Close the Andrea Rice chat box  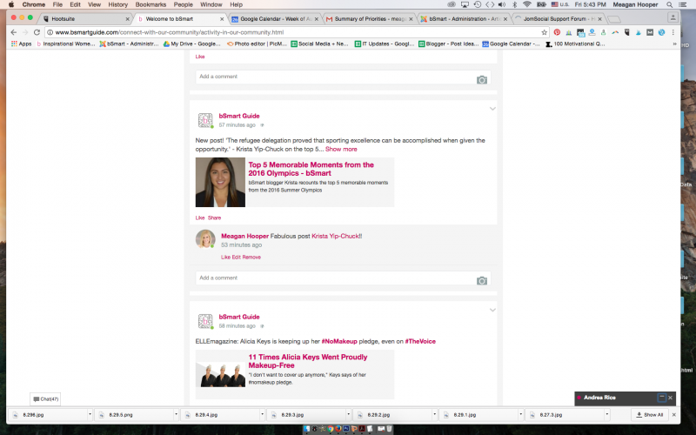(670, 398)
